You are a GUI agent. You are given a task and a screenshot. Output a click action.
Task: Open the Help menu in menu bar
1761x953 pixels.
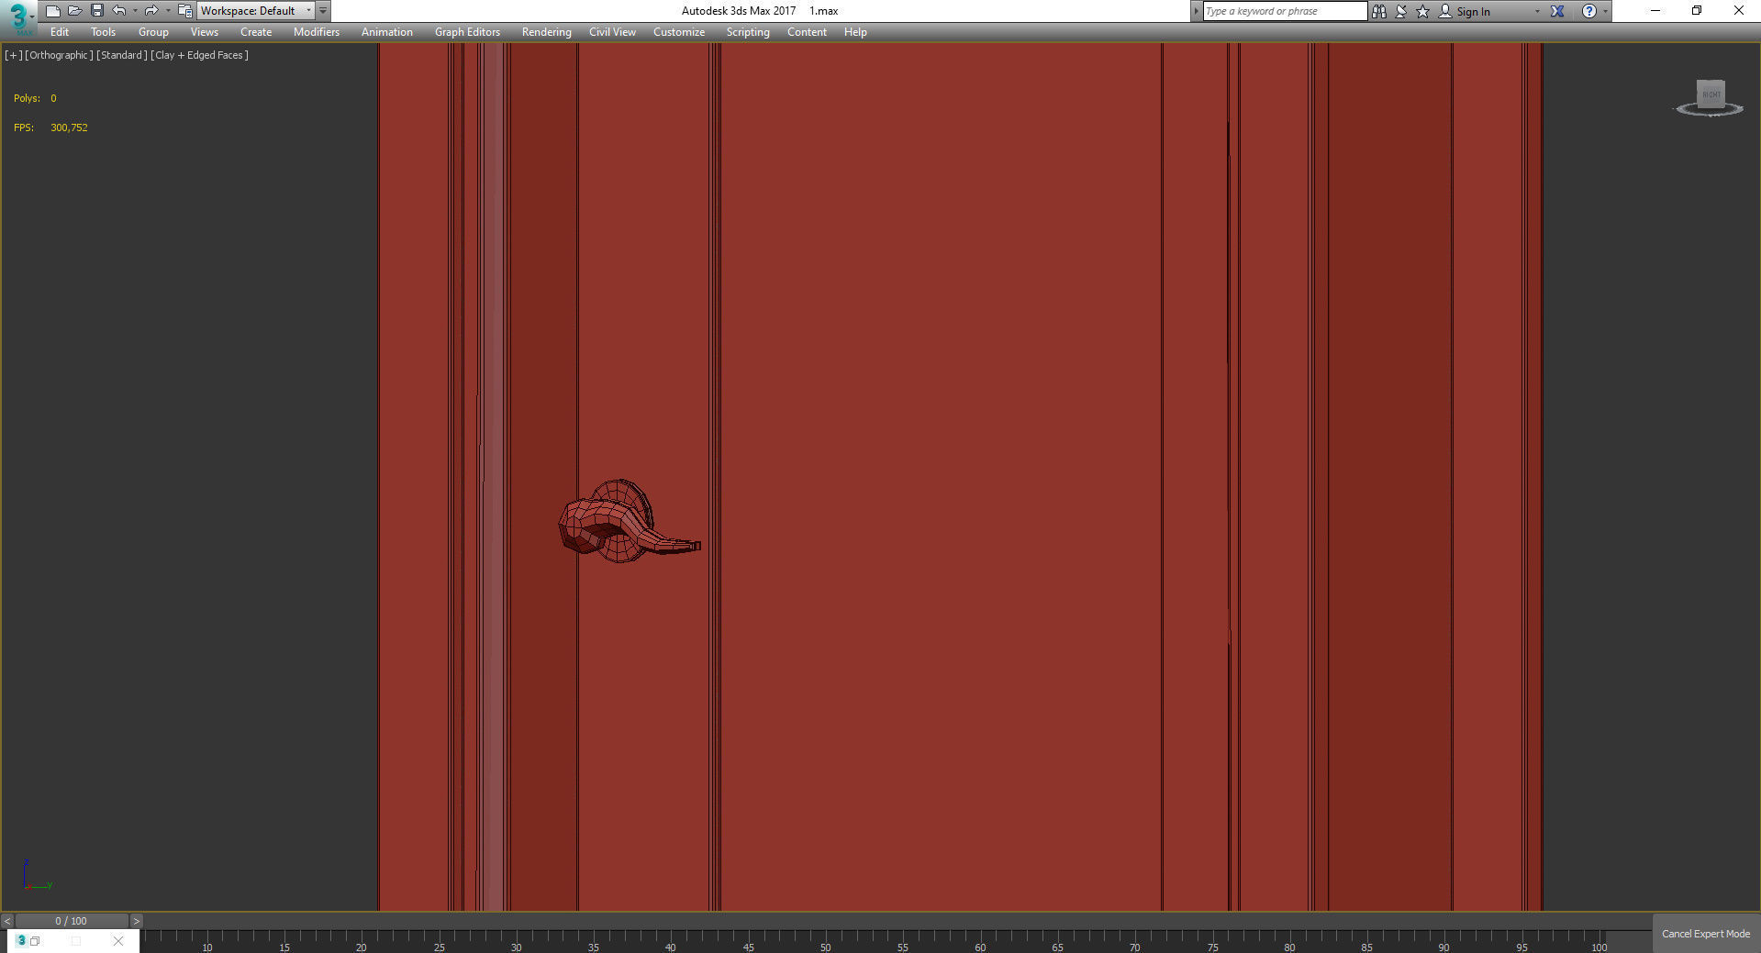click(x=855, y=32)
